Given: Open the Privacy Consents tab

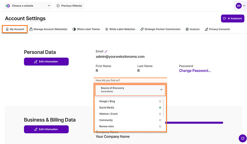Looking at the screenshot, I should 217,29.
